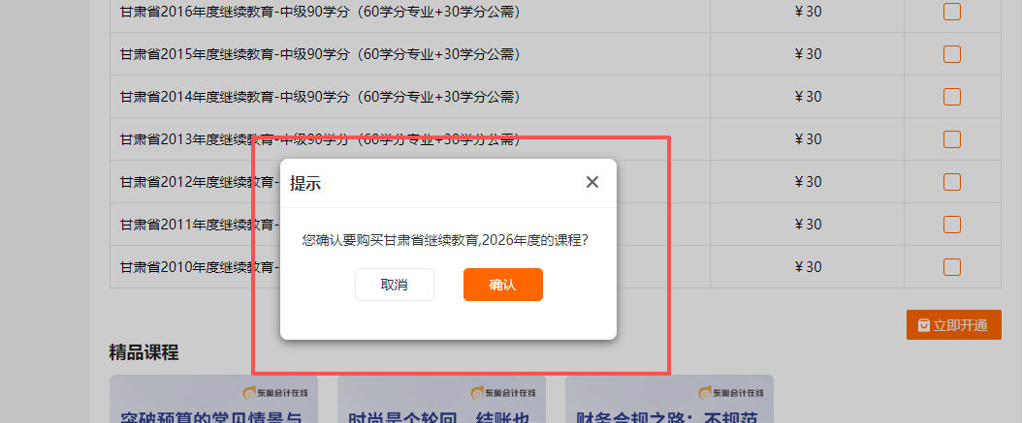Click the 甘肃省2016年度继续教育 course name
Viewport: 1022px width, 423px height.
coord(320,11)
